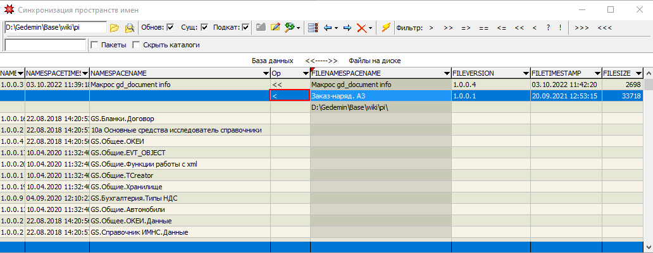Click the '<<<' filter button
This screenshot has width=653, height=253.
604,28
